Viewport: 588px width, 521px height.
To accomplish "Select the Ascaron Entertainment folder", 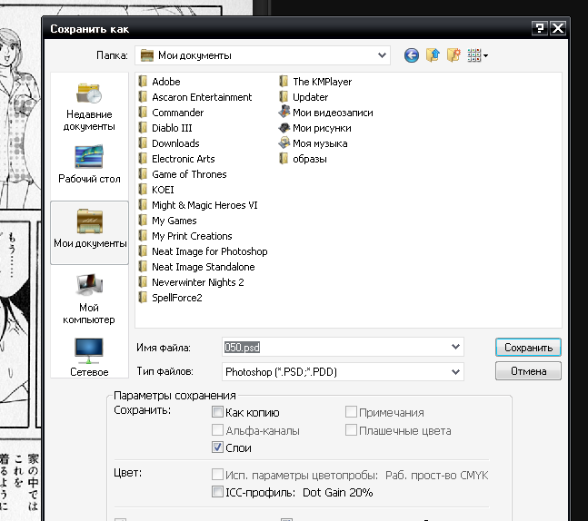I will point(195,97).
